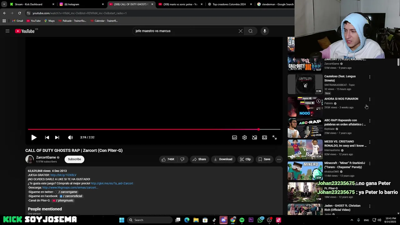Open the ZarcortGame channel avatar
400x225 pixels.
coord(29,159)
